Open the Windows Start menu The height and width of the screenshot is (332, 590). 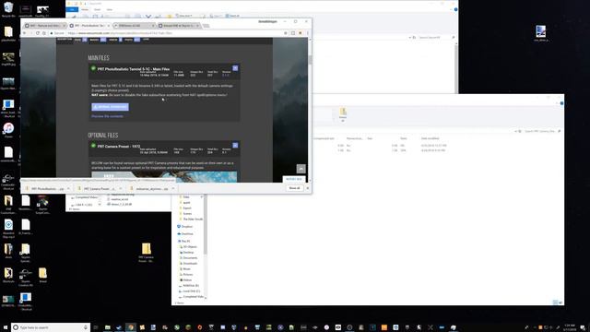(x=6, y=327)
